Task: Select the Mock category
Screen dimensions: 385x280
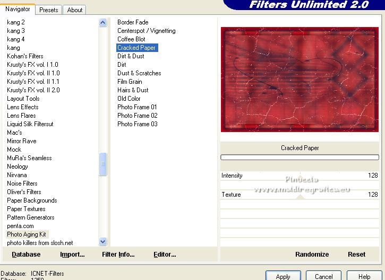Action: (14, 150)
